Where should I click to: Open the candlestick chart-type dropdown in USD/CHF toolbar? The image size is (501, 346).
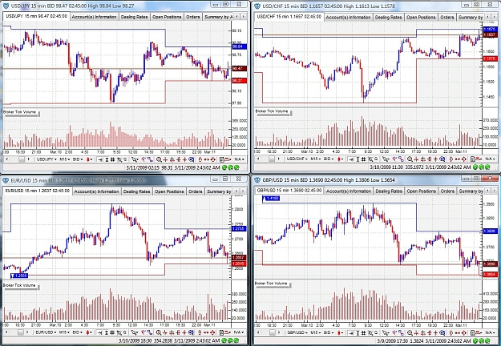340,159
